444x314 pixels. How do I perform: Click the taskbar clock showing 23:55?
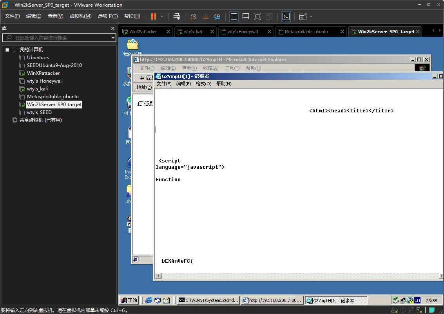[x=431, y=301]
